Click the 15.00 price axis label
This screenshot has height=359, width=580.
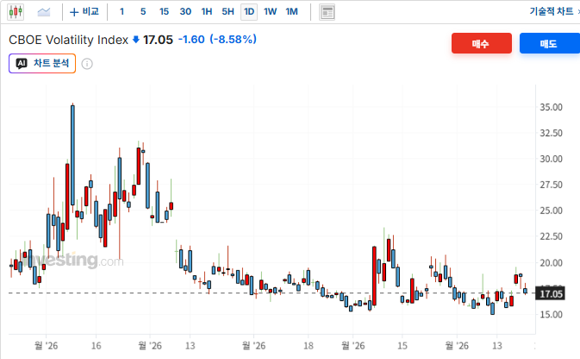coord(551,314)
